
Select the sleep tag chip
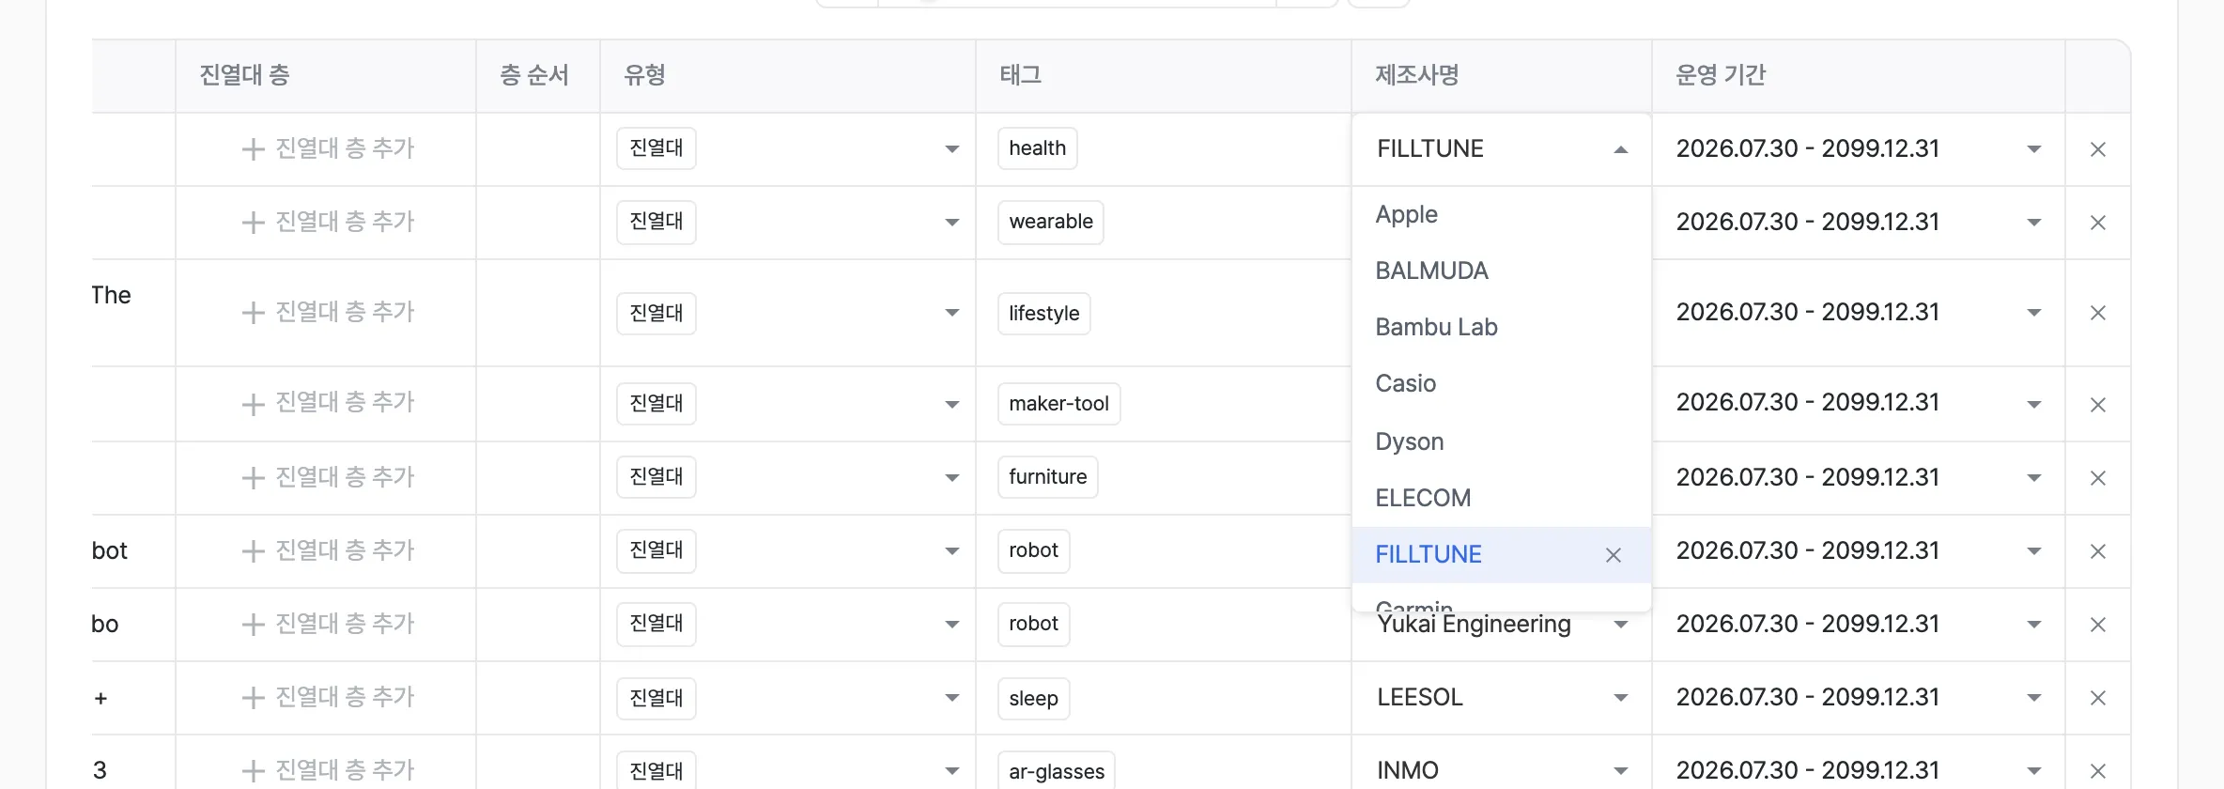coord(1033,699)
